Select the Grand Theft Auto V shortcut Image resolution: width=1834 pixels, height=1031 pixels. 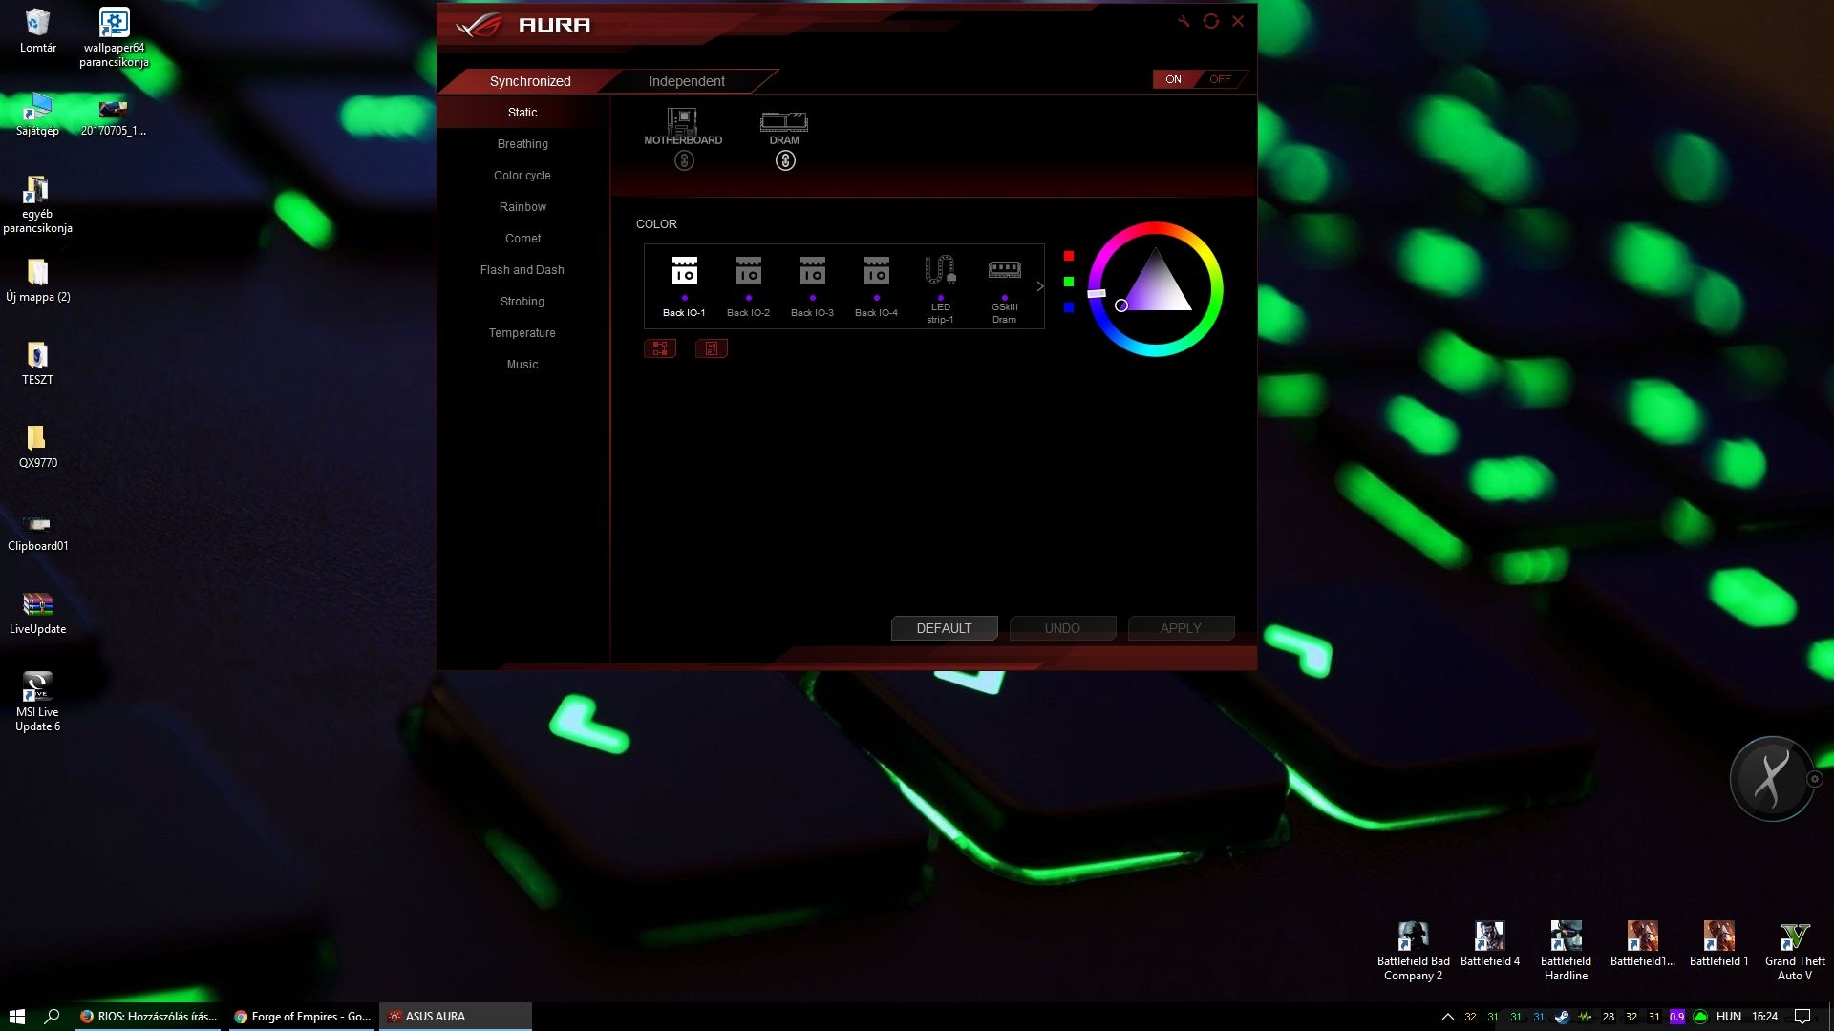(x=1795, y=951)
